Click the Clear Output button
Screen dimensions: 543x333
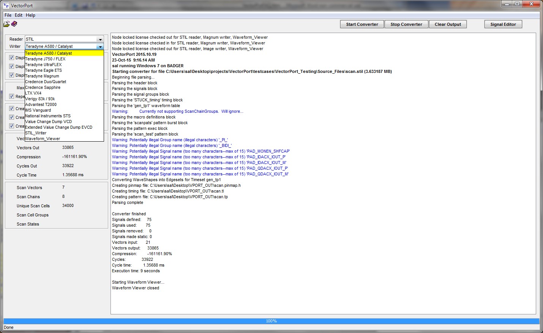click(x=448, y=24)
